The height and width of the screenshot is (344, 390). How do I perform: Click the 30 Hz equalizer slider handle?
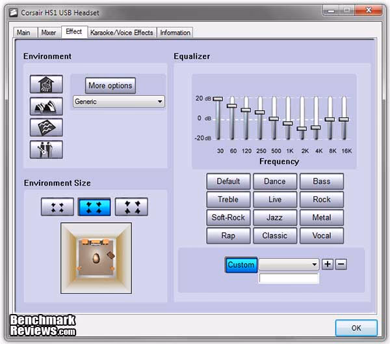click(x=218, y=99)
